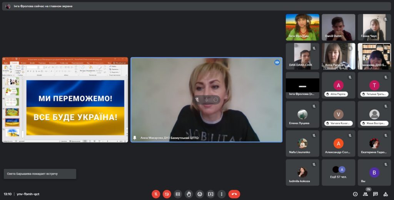394x200 pixels.
Task: Unmute your microphone with the red mic button
Action: coord(156,194)
